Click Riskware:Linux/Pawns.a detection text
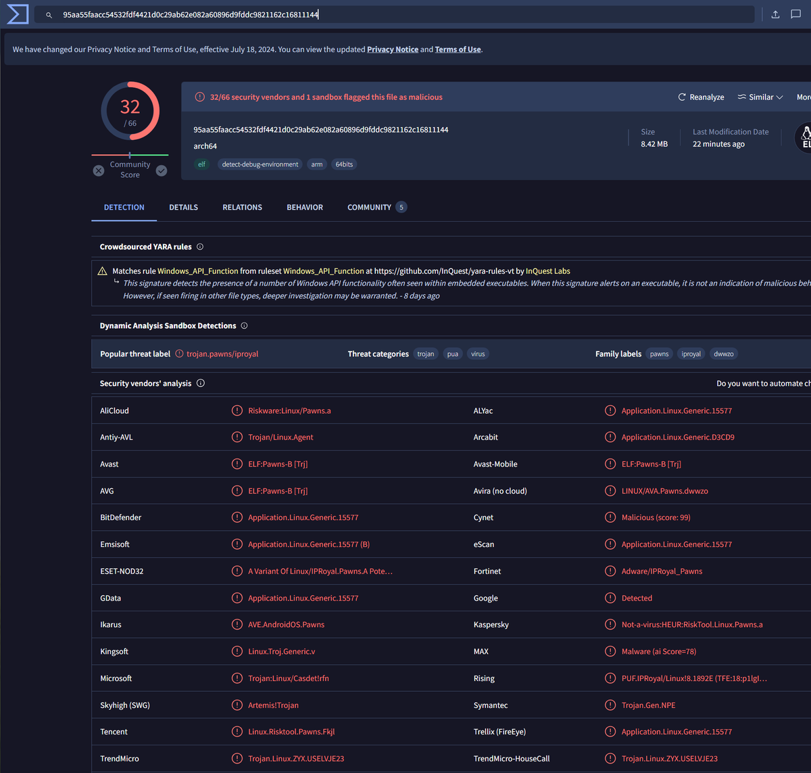 (x=289, y=411)
